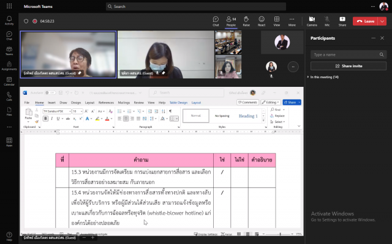The height and width of the screenshot is (244, 392).
Task: Open Teams section in left sidebar
Action: click(x=9, y=51)
